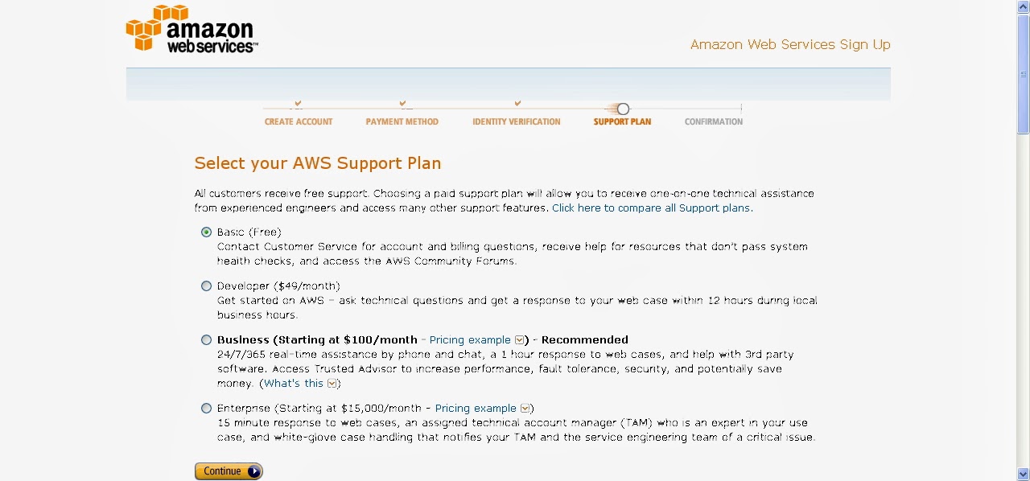
Task: Expand the Enterprise Pricing example dropdown
Action: coord(525,409)
